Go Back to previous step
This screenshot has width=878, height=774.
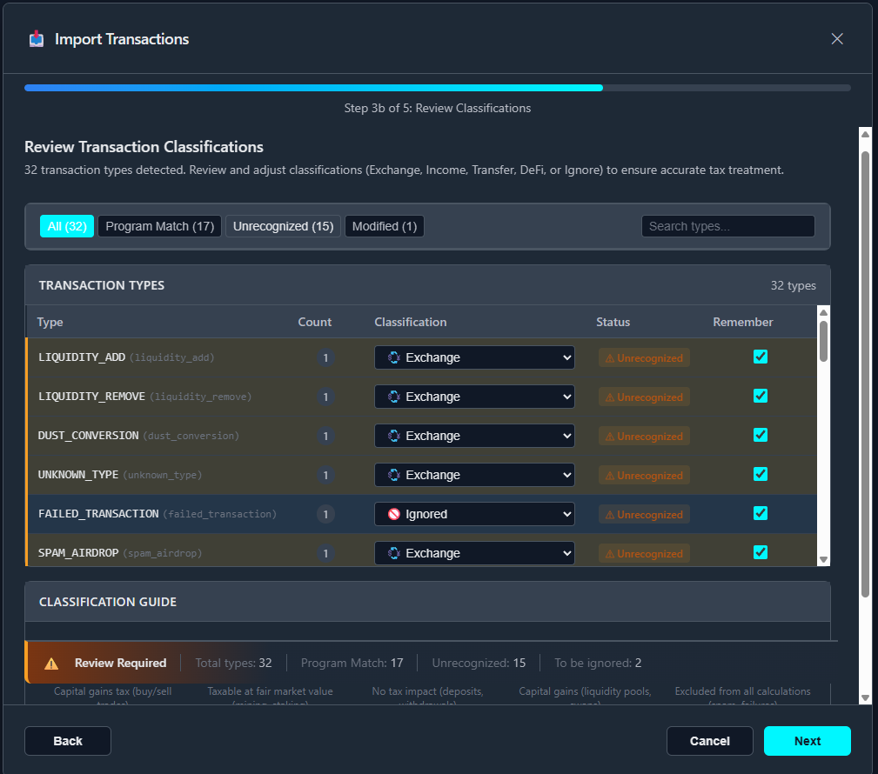pos(68,741)
